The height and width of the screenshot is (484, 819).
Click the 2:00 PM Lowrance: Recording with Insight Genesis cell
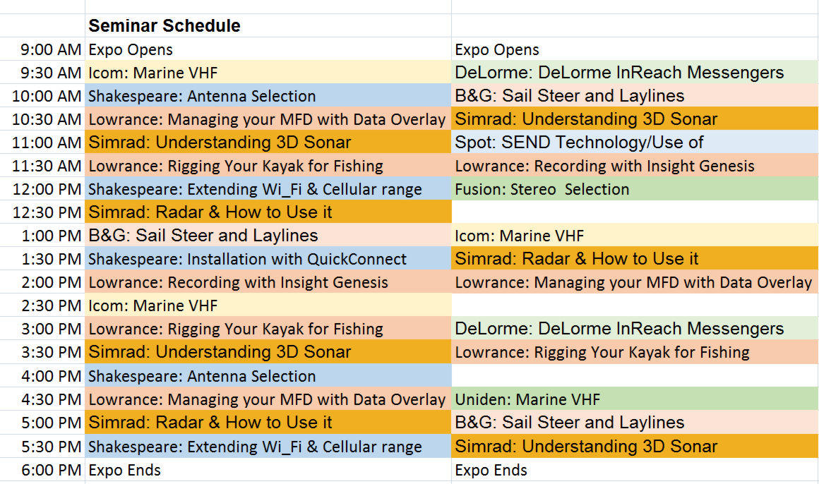tap(268, 282)
